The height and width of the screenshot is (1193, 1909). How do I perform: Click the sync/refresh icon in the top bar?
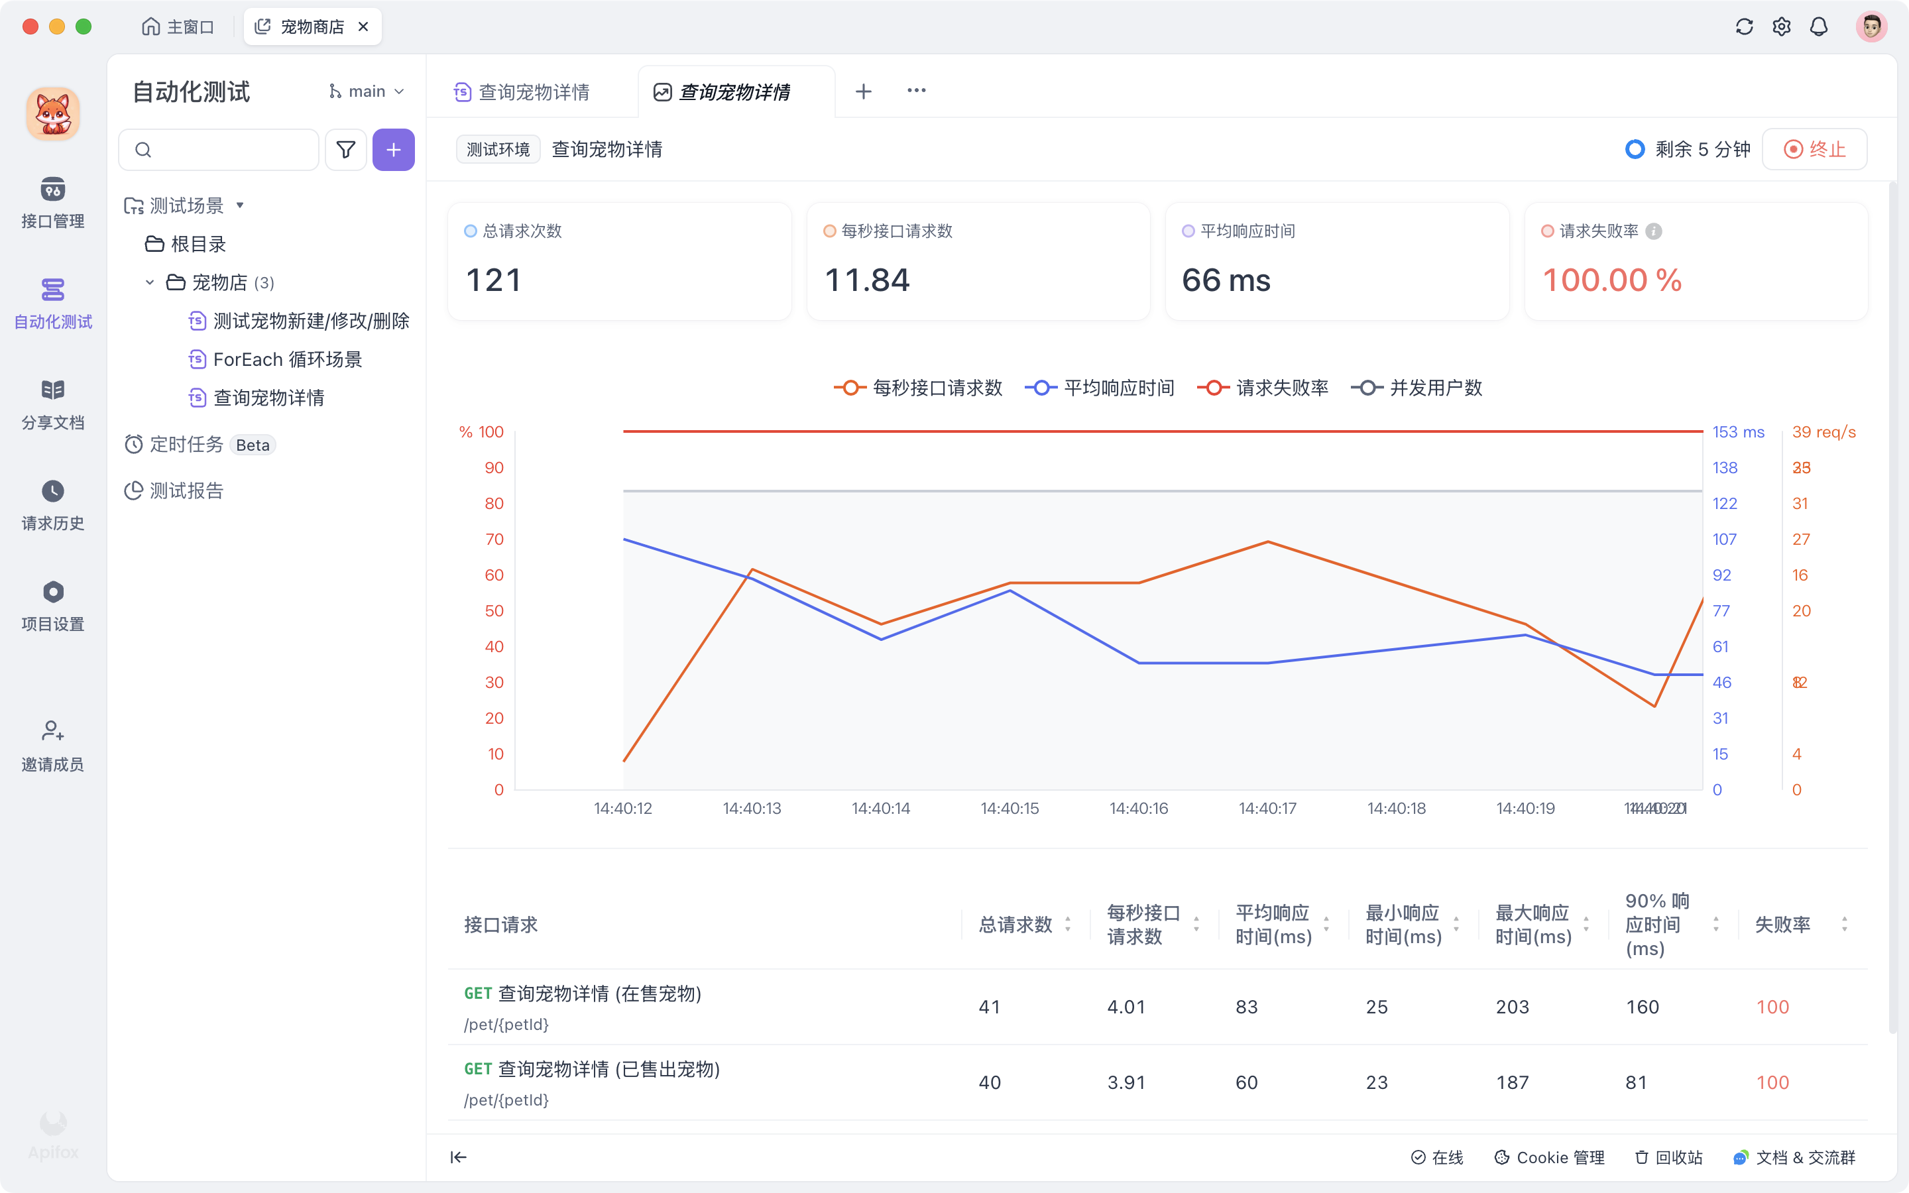[x=1745, y=26]
